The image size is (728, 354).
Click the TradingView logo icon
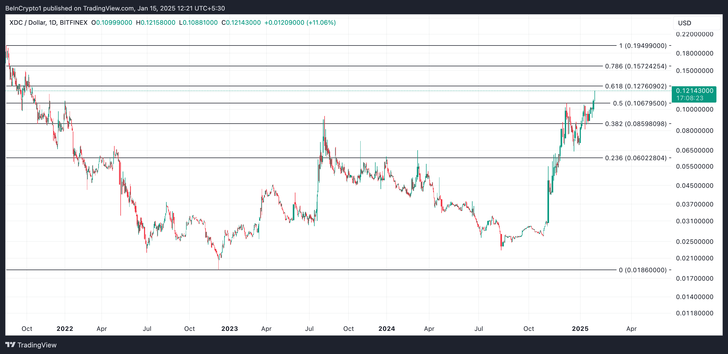[x=10, y=345]
